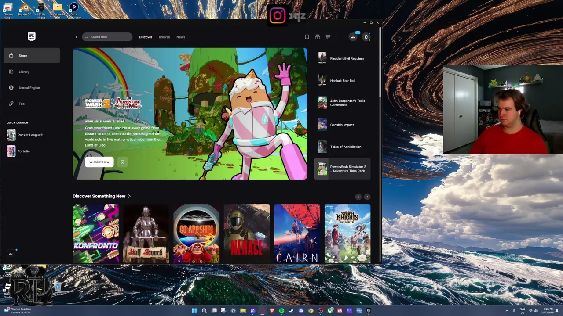
Task: Open social media stuff desktop folder
Action: (x=57, y=11)
